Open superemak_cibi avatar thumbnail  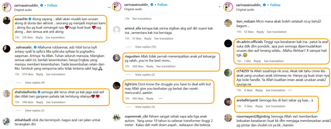(117, 118)
